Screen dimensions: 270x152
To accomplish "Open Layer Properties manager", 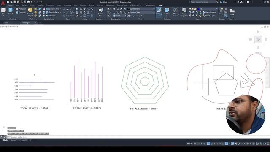I will point(184,12).
